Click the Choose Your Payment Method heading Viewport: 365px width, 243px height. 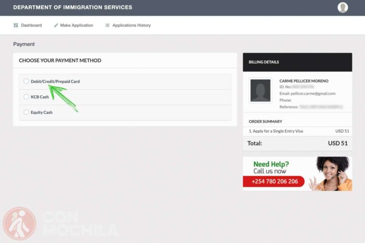coord(60,60)
